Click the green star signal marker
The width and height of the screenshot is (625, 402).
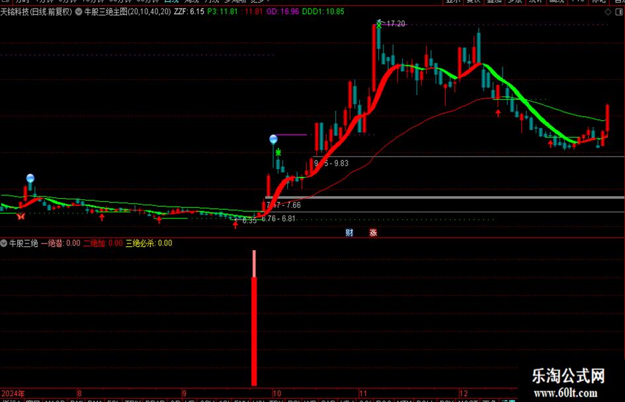(x=278, y=152)
